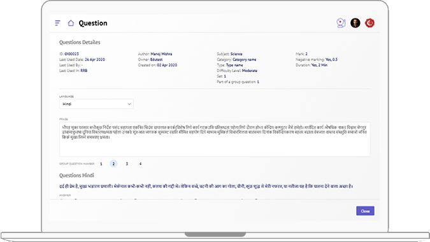Select group question number 4

[140, 164]
